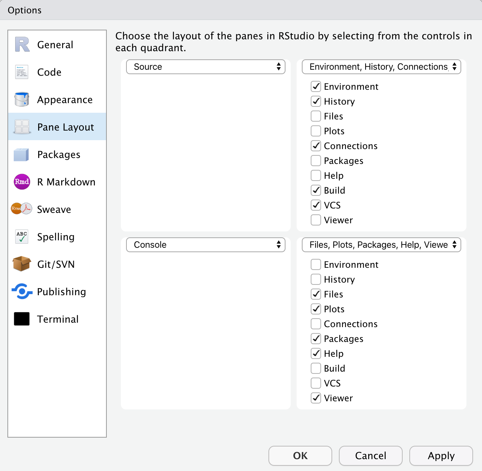Select the Sweave Rnw icon
This screenshot has height=471, width=482.
point(22,209)
